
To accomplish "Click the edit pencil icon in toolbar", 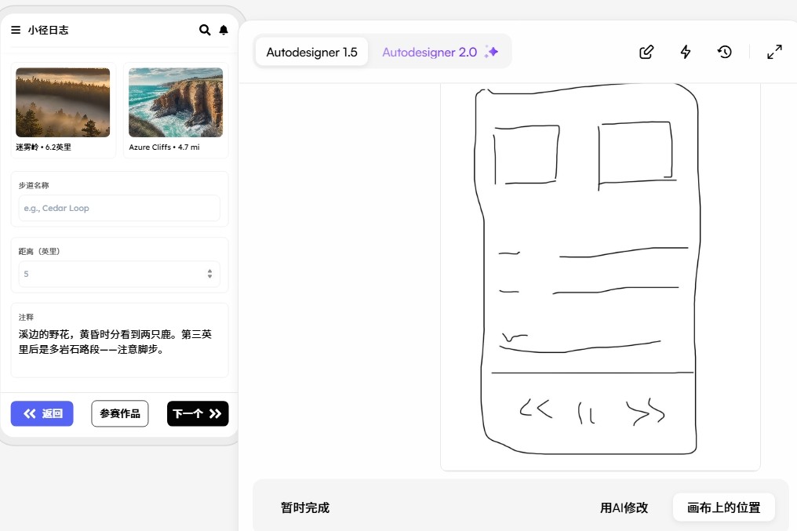I will 646,52.
